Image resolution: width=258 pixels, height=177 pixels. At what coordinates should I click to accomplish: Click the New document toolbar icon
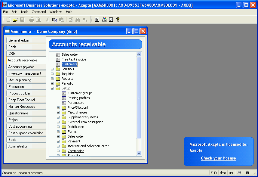point(8,20)
